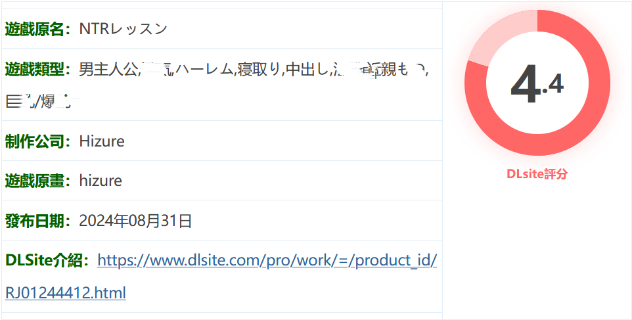The height and width of the screenshot is (320, 632).
Task: Click the release date 2024年08月31日
Action: coord(135,221)
